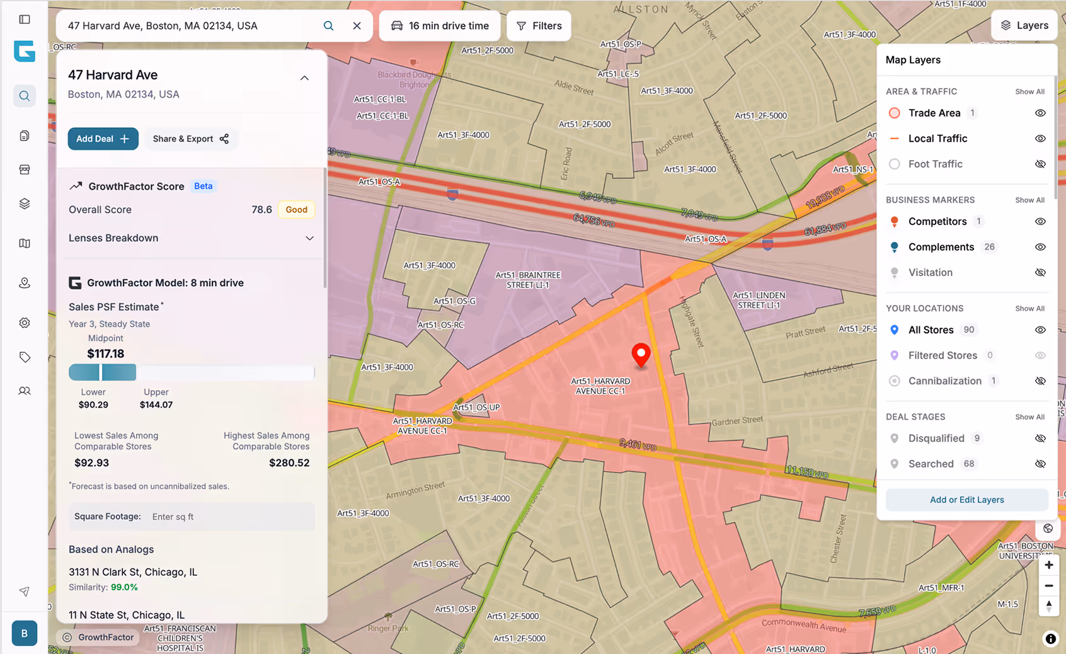Toggle the sidebar panel icon

25,20
